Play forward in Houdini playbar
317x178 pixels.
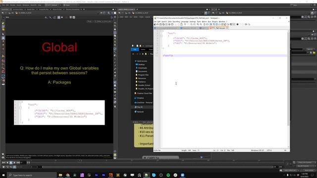14,163
